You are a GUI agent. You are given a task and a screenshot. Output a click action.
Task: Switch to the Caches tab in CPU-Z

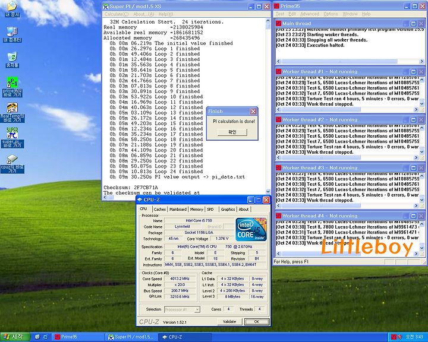[x=160, y=209]
